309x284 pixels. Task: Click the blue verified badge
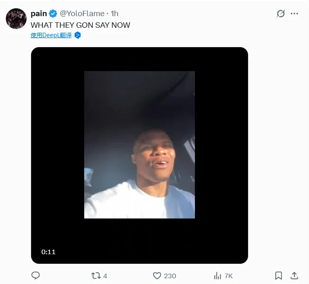click(54, 14)
